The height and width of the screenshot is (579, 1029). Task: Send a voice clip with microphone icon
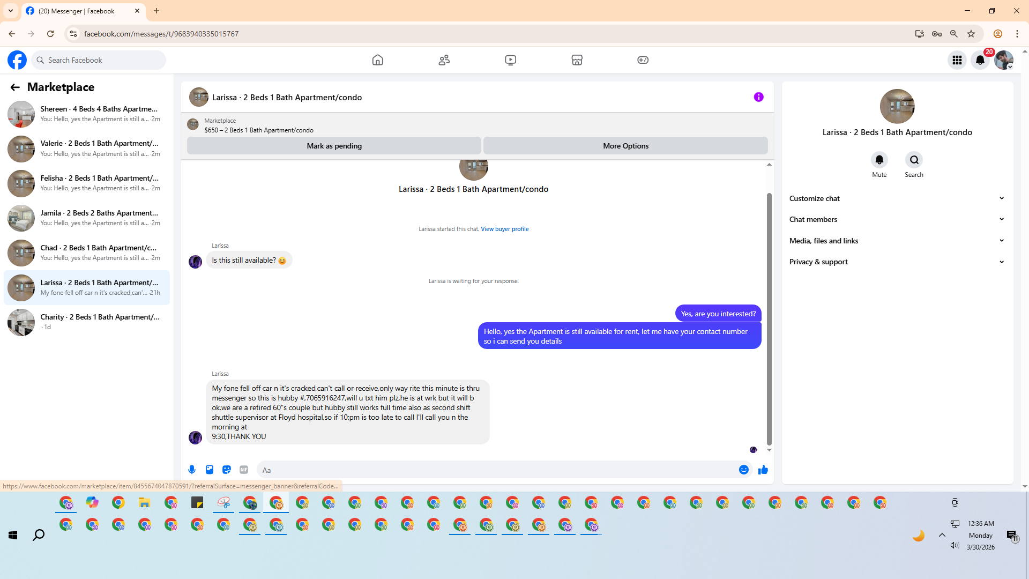tap(192, 470)
